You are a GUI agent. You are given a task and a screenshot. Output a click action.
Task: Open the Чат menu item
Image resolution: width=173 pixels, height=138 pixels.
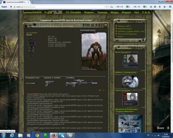(x=137, y=12)
